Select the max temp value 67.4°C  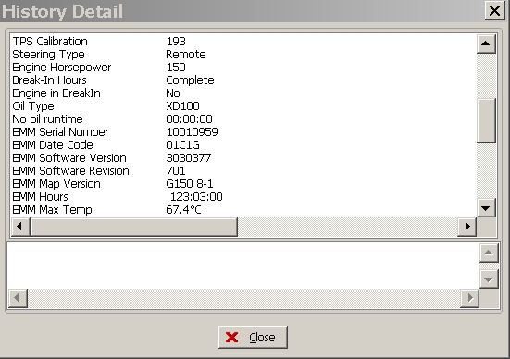(184, 210)
